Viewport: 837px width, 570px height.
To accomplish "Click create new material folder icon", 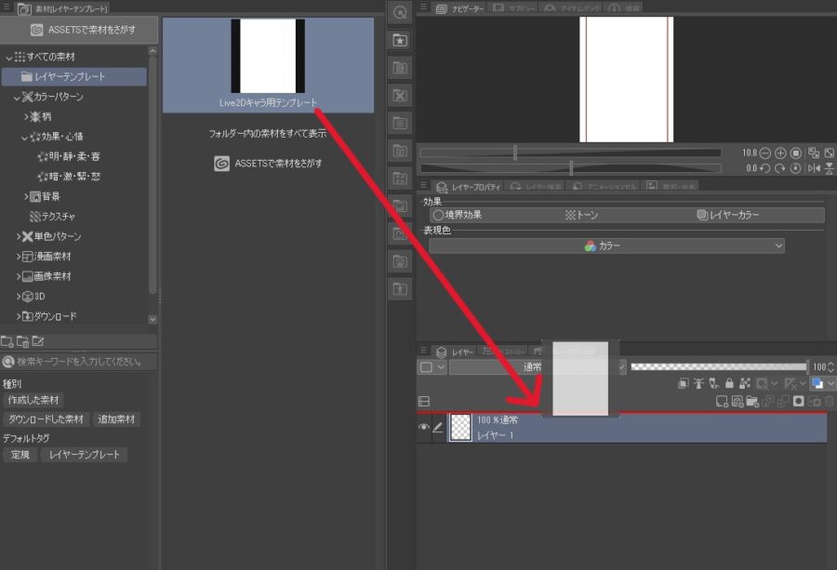I will tap(7, 341).
